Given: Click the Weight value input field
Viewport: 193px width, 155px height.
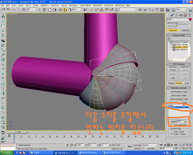Looking at the screenshot, I should click(180, 121).
